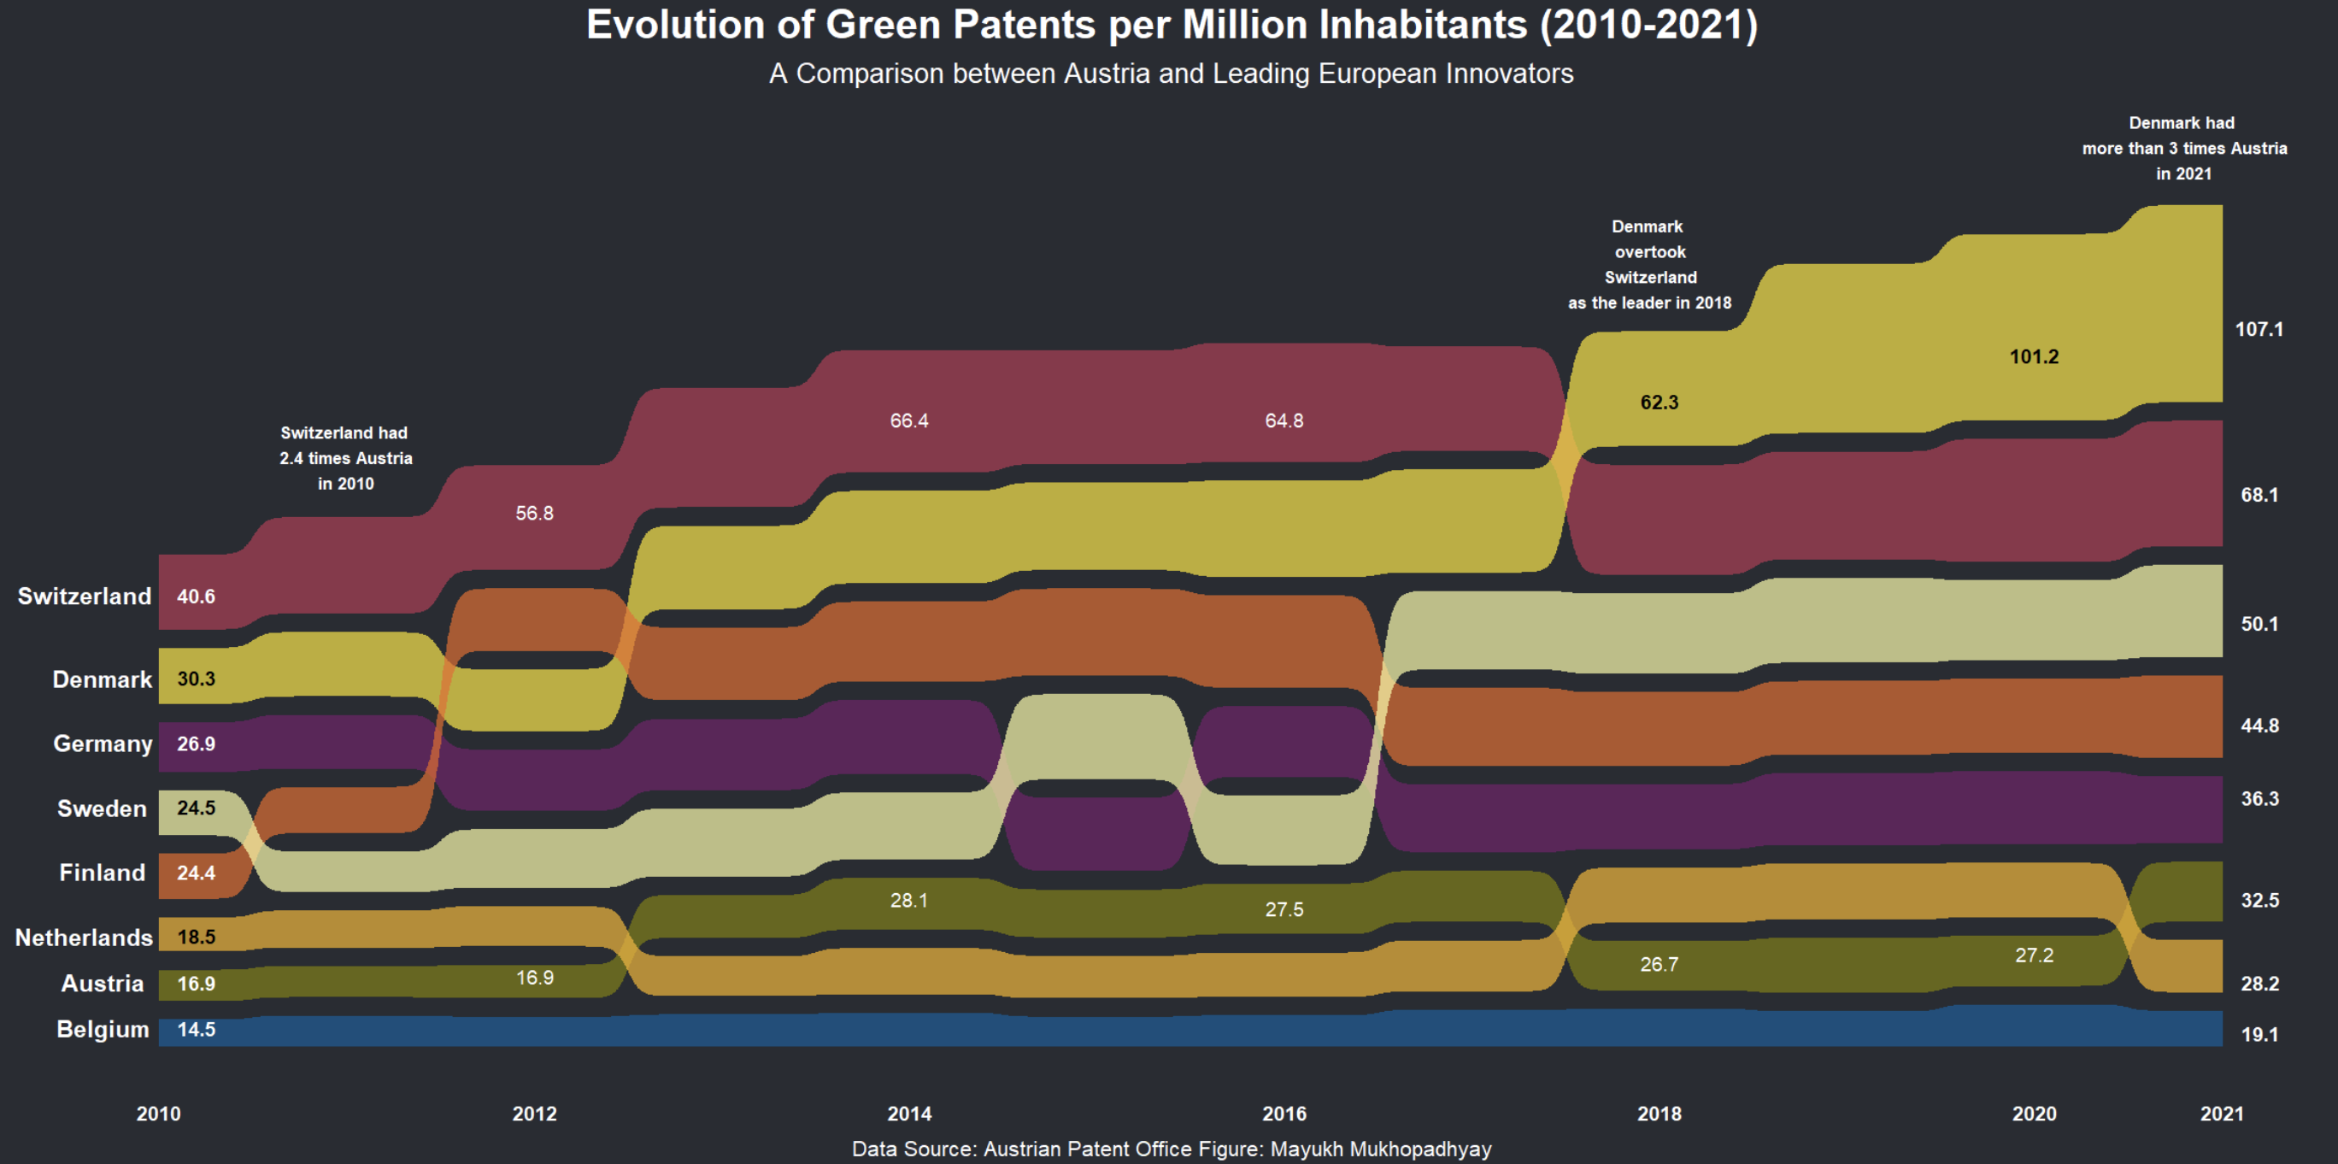Viewport: 2338px width, 1164px height.
Task: Click the 66.4 value on Switzerland band
Action: 908,420
